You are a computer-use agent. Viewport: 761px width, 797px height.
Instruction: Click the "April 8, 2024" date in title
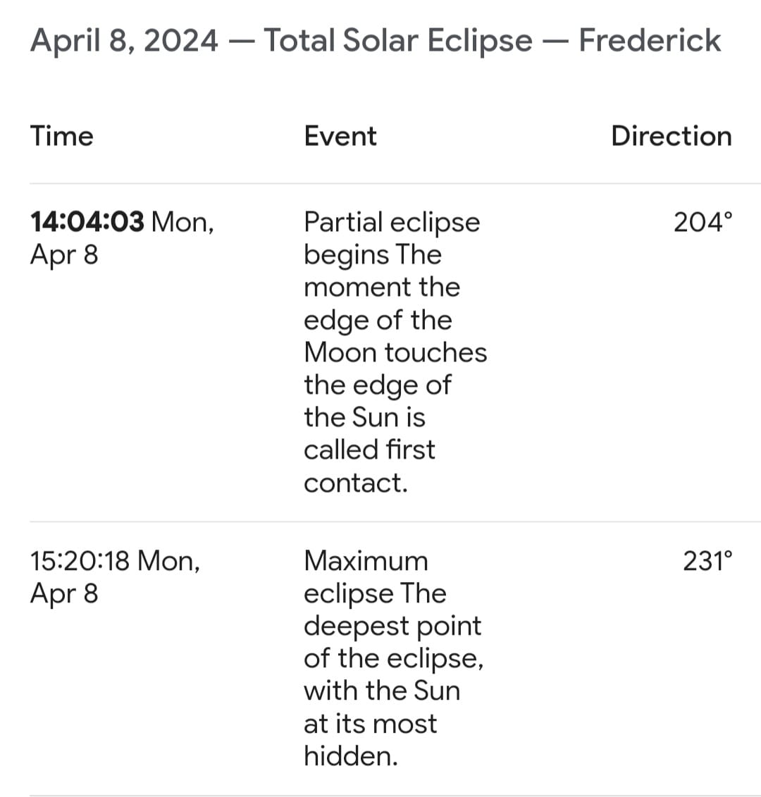123,40
